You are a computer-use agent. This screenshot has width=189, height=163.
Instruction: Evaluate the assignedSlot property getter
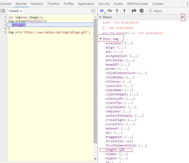pos(134,56)
